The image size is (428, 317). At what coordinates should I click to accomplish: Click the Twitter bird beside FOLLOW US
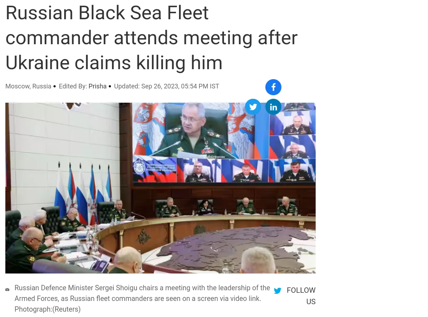coord(277,291)
